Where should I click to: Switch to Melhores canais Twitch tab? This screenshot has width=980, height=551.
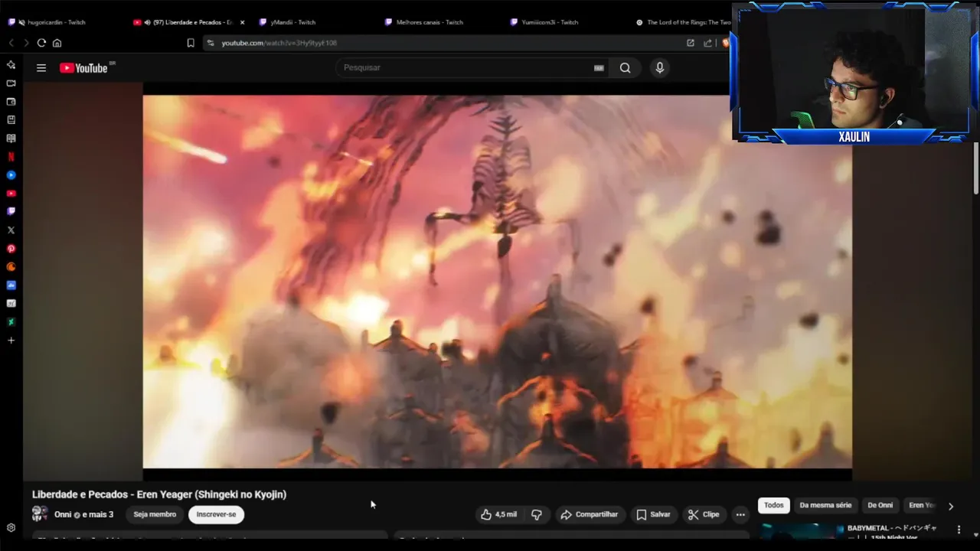429,22
